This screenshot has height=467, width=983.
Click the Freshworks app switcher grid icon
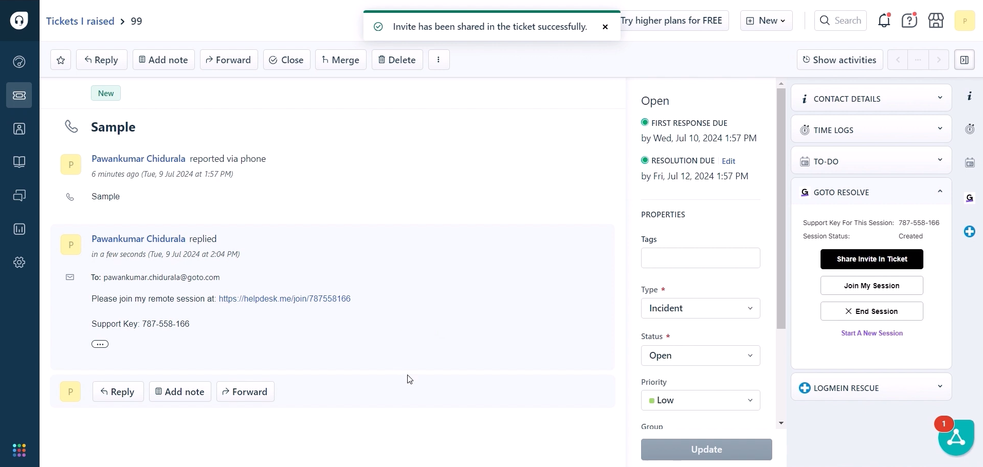(x=19, y=451)
